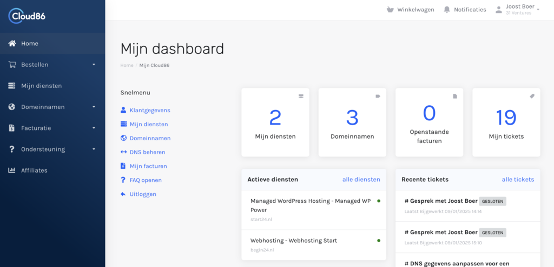The width and height of the screenshot is (554, 267).
Task: Open the Mijn tickets count card
Action: [506, 122]
